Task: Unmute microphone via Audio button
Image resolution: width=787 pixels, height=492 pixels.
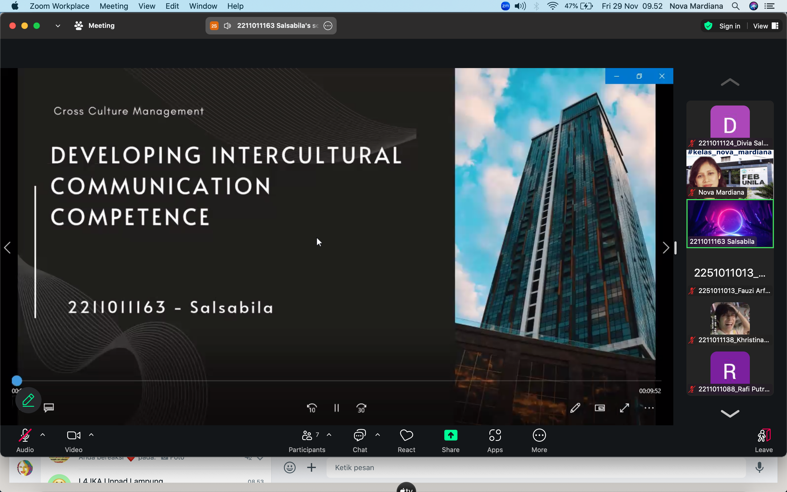Action: [x=25, y=435]
